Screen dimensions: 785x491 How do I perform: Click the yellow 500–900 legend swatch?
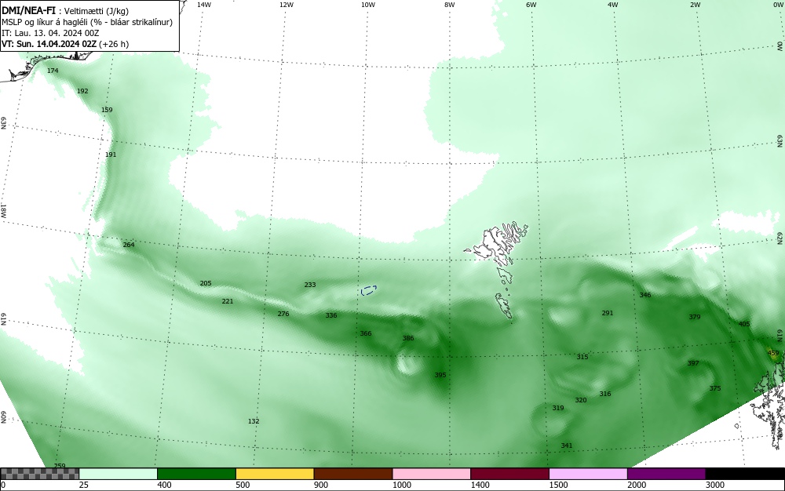275,474
